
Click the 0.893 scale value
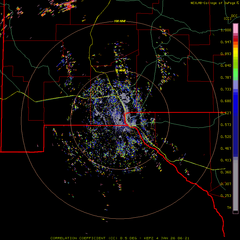point(226,54)
